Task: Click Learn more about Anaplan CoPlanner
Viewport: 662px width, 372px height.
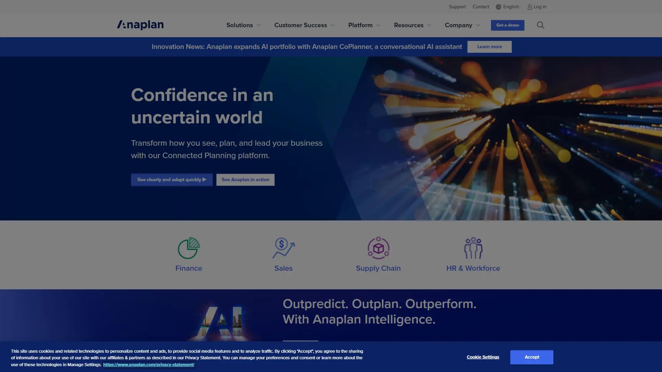Action: [x=489, y=46]
